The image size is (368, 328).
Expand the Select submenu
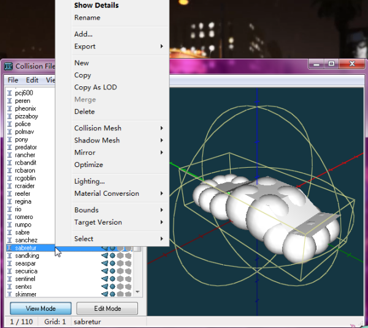point(120,239)
